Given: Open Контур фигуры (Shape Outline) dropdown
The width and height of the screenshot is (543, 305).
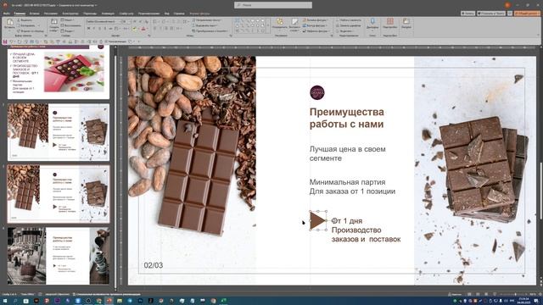Looking at the screenshot, I should click(315, 25).
